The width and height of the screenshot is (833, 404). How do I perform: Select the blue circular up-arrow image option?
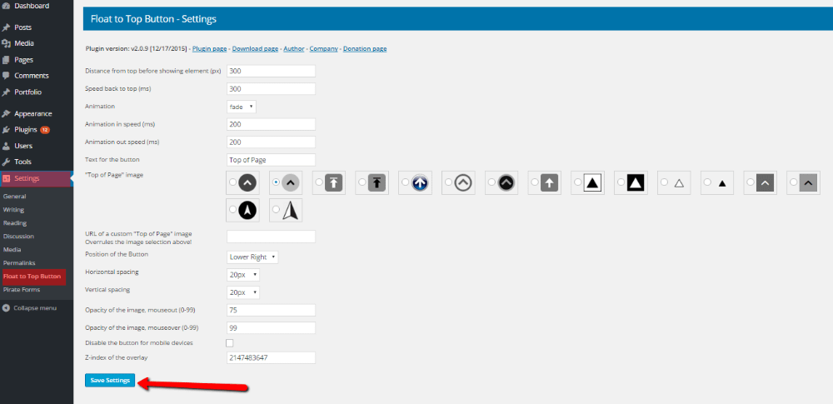click(x=404, y=182)
